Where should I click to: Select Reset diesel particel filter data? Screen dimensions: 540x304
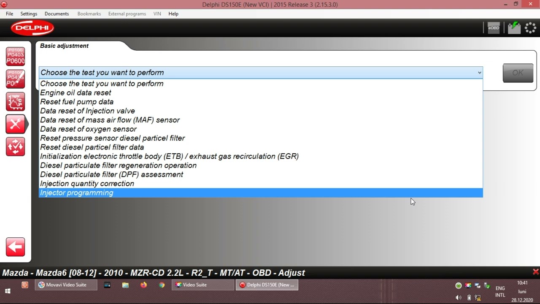[261, 147]
